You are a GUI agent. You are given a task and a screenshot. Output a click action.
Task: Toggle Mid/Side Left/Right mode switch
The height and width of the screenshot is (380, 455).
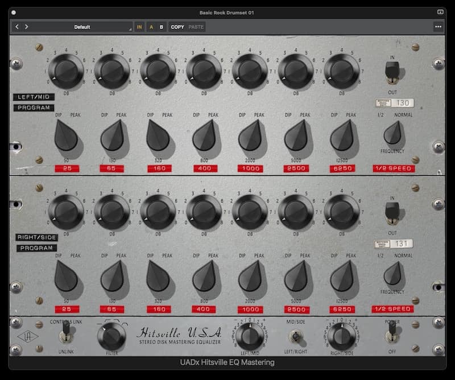(296, 337)
